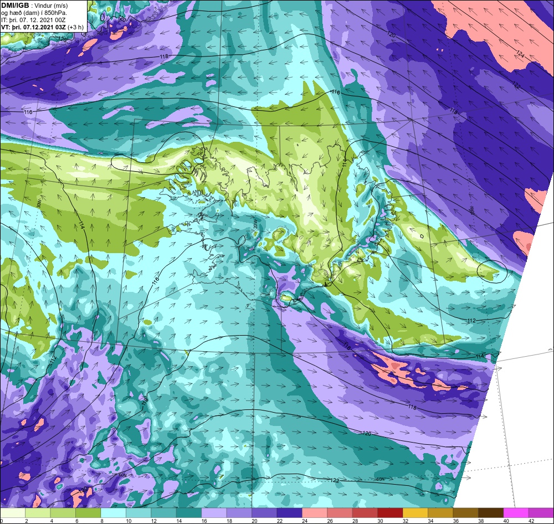Select the 24–26 m/s salmon pink legend swatch

[x=315, y=513]
